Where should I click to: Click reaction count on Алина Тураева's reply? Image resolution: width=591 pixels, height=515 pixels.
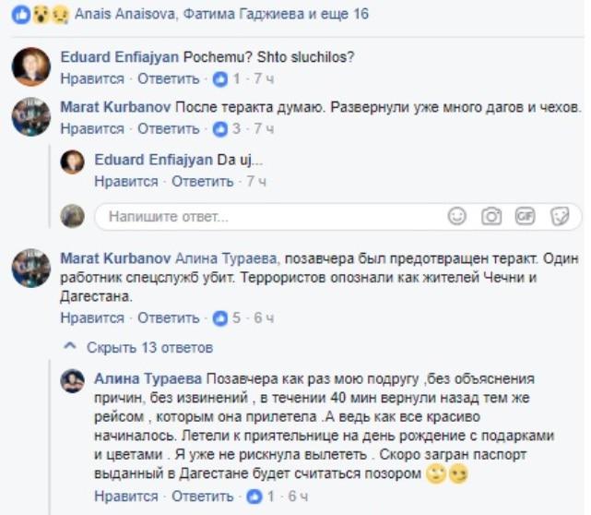coord(261,497)
